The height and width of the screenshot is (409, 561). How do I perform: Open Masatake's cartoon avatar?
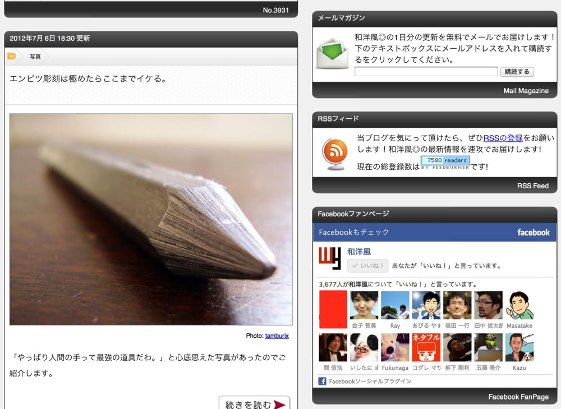[x=519, y=305]
